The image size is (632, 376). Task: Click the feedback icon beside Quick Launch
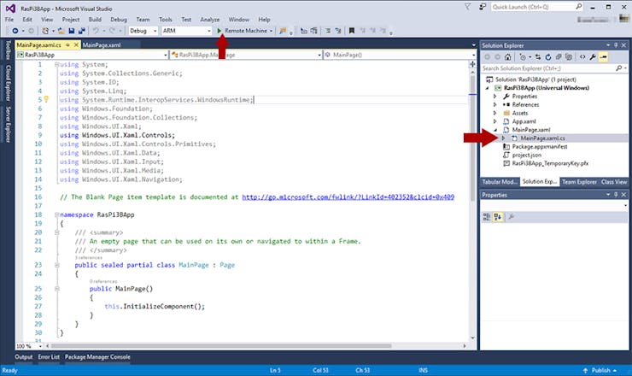(x=483, y=7)
